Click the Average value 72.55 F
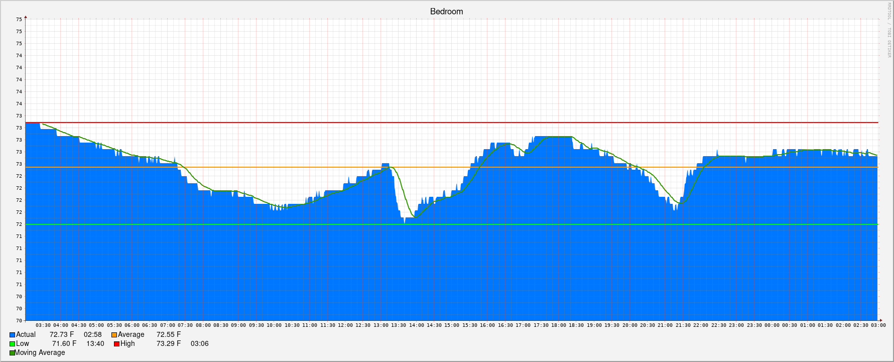Viewport: 894px width, 362px height. click(169, 335)
